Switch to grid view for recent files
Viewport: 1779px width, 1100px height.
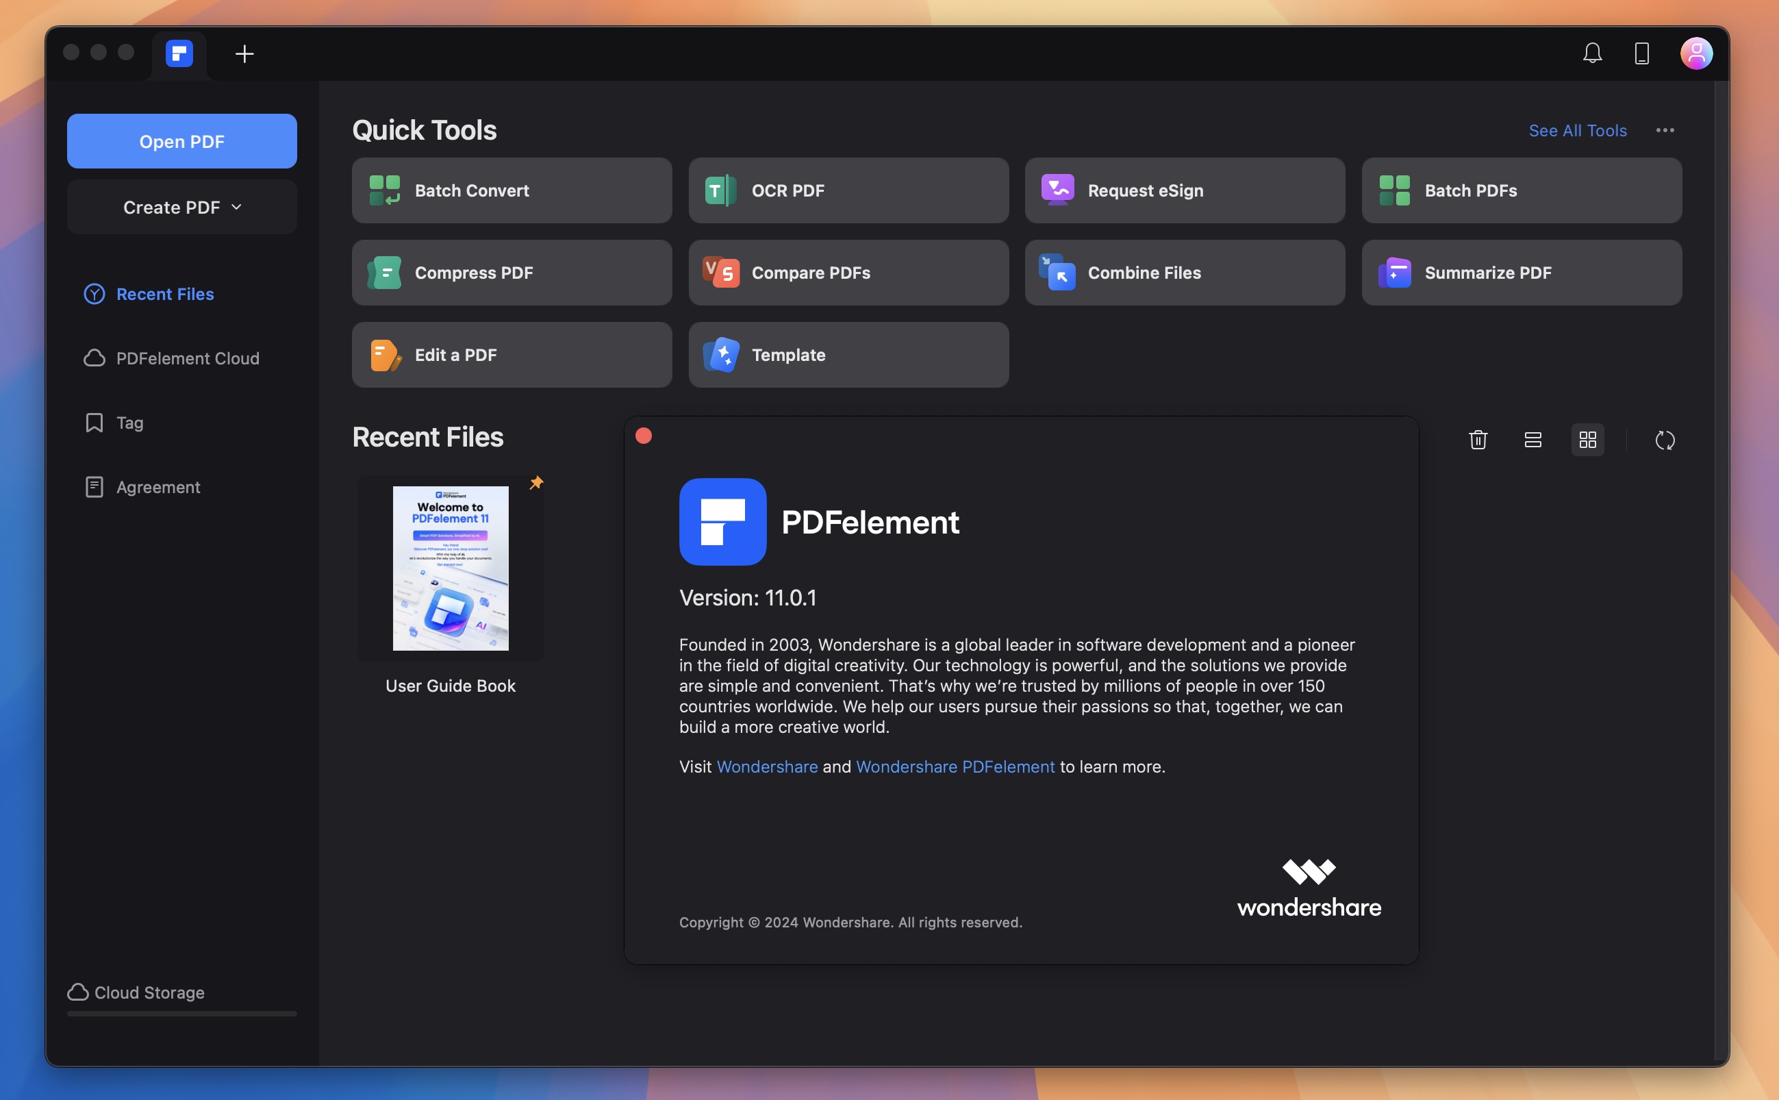[1587, 440]
